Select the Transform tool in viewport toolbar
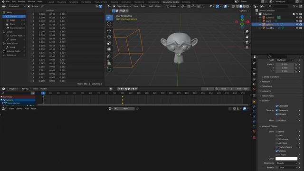Viewport: 304px width, 171px height. click(x=109, y=49)
